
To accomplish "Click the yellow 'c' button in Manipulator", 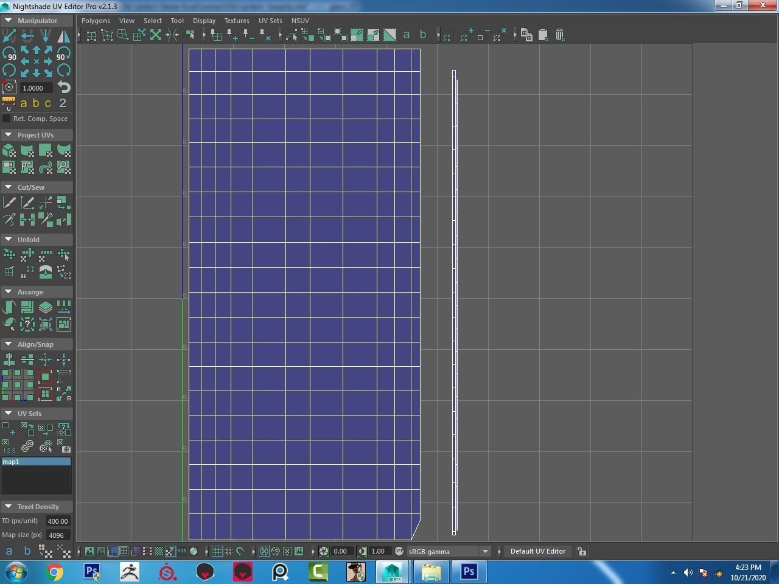I will click(47, 103).
